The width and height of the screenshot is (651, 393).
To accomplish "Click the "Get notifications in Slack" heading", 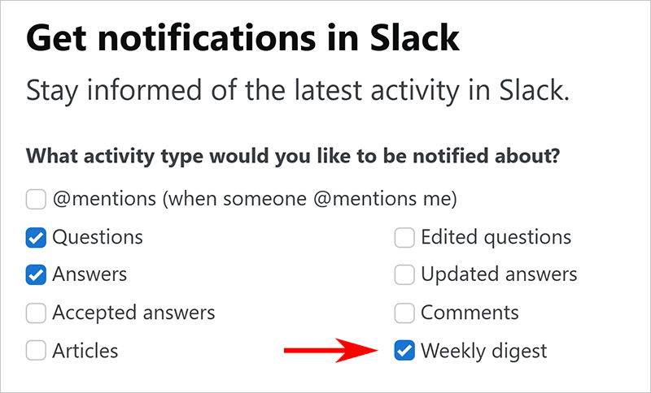I will tap(243, 37).
